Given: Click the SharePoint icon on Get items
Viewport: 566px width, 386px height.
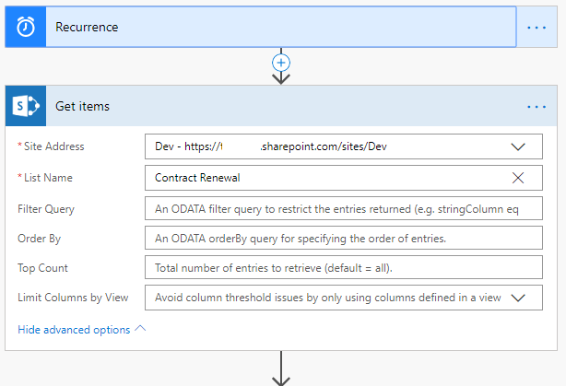Looking at the screenshot, I should pyautogui.click(x=26, y=106).
